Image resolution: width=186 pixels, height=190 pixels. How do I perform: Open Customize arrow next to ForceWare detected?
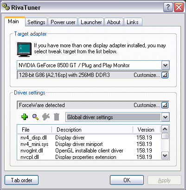click(x=165, y=105)
